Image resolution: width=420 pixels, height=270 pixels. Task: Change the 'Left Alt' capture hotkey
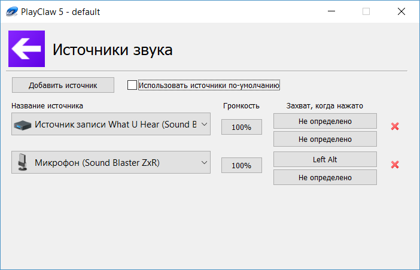point(325,159)
